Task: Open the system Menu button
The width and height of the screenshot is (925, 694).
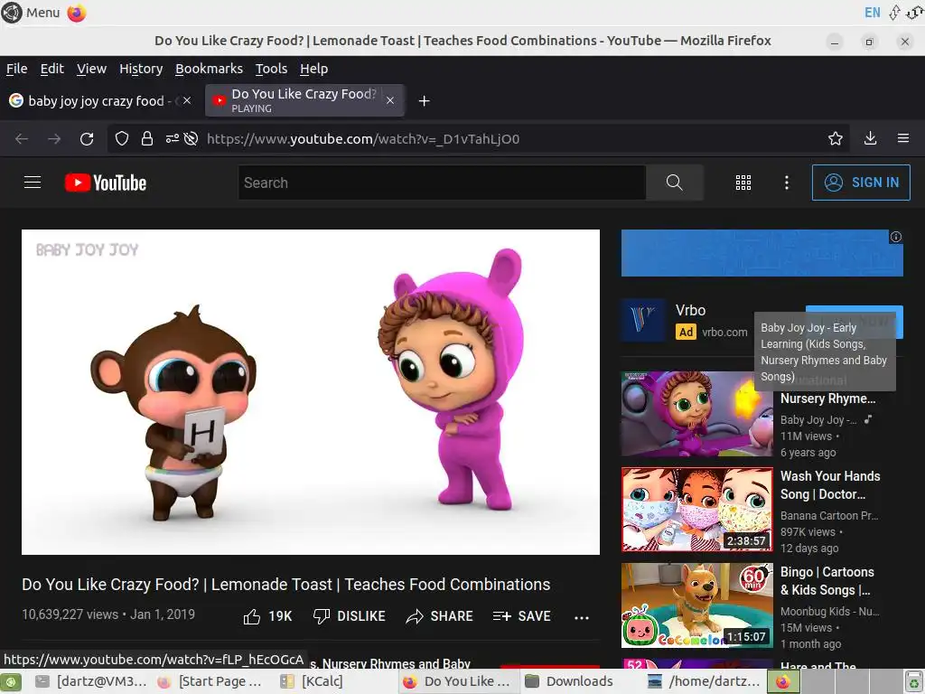Action: [x=31, y=13]
